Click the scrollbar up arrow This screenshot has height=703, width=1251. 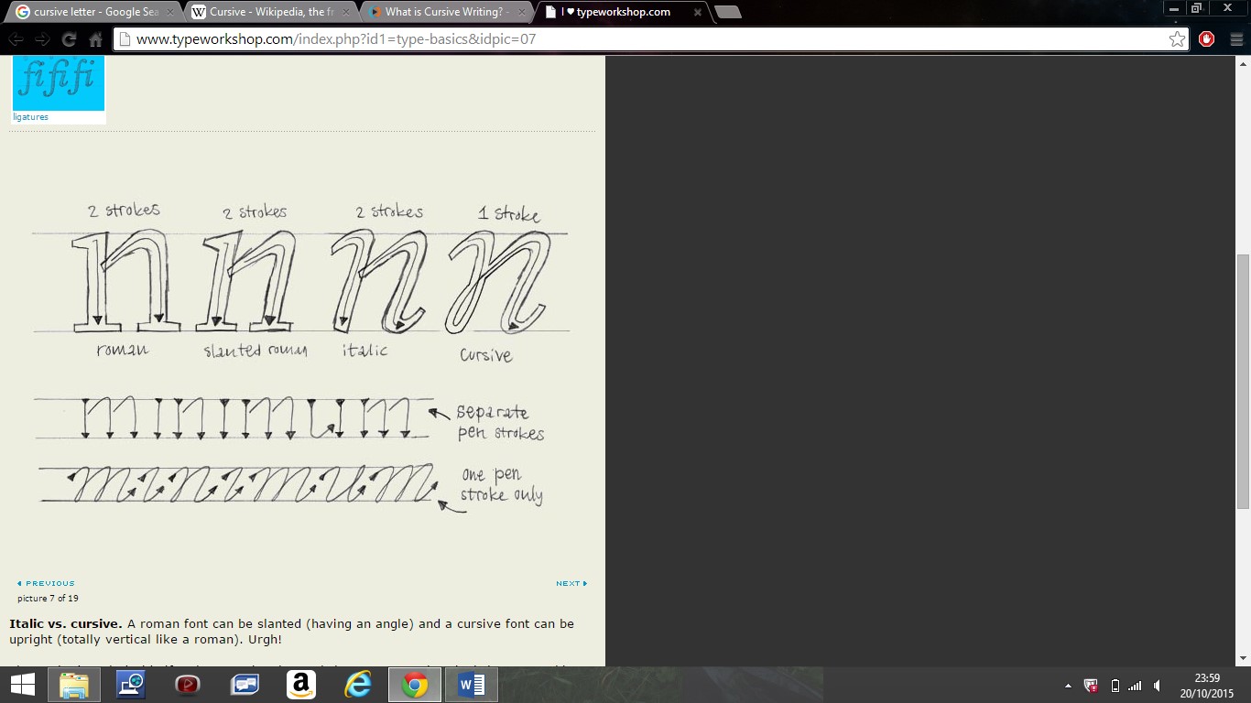(x=1243, y=63)
